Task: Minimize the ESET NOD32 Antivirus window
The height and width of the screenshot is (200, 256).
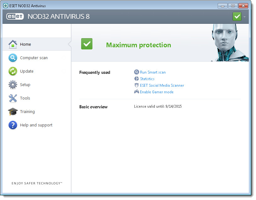Action: [222, 6]
